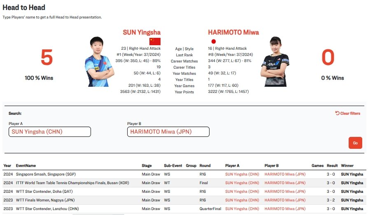Sort by the Games column header

pyautogui.click(x=317, y=166)
